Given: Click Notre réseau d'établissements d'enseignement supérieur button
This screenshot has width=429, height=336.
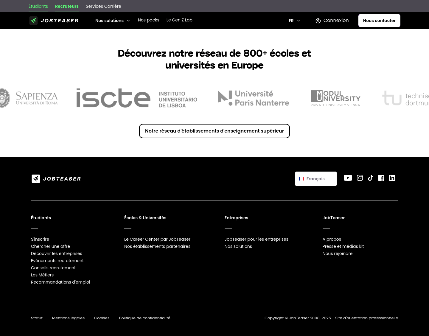Looking at the screenshot, I should tap(214, 131).
